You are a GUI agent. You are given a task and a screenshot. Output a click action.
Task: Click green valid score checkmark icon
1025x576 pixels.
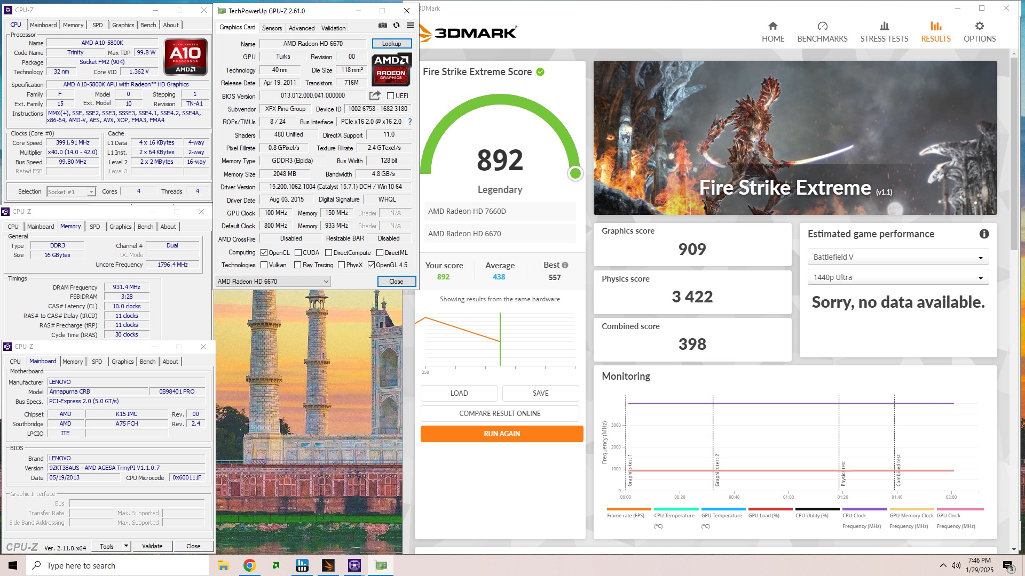pos(540,72)
